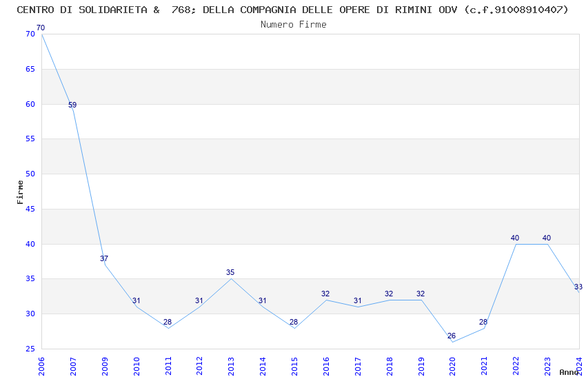This screenshot has width=586, height=379.
Task: Select the peak value 35 for 2013
Action: pyautogui.click(x=230, y=273)
